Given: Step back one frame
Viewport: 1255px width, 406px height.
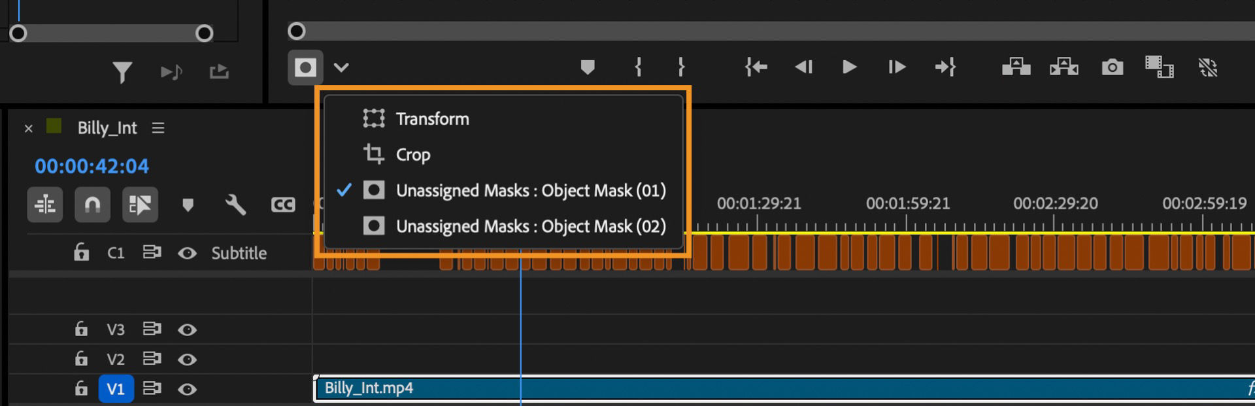Looking at the screenshot, I should (x=803, y=67).
